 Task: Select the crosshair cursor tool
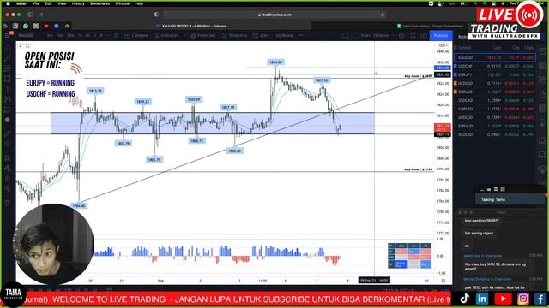[8, 48]
